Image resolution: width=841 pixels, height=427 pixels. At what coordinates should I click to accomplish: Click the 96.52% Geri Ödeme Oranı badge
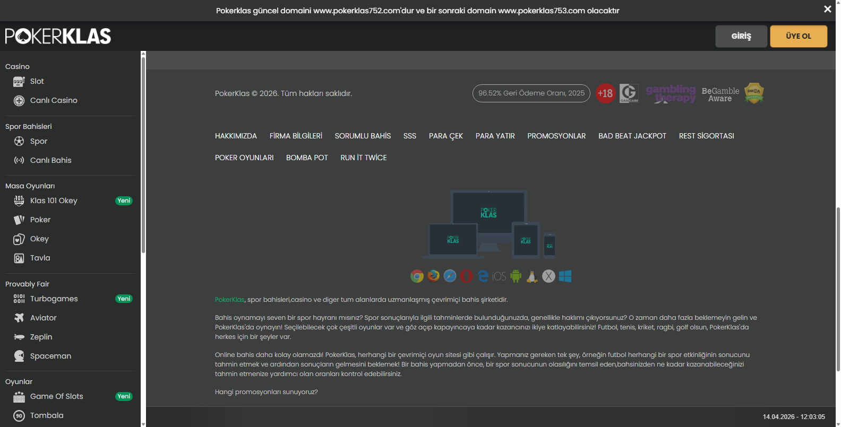[531, 93]
